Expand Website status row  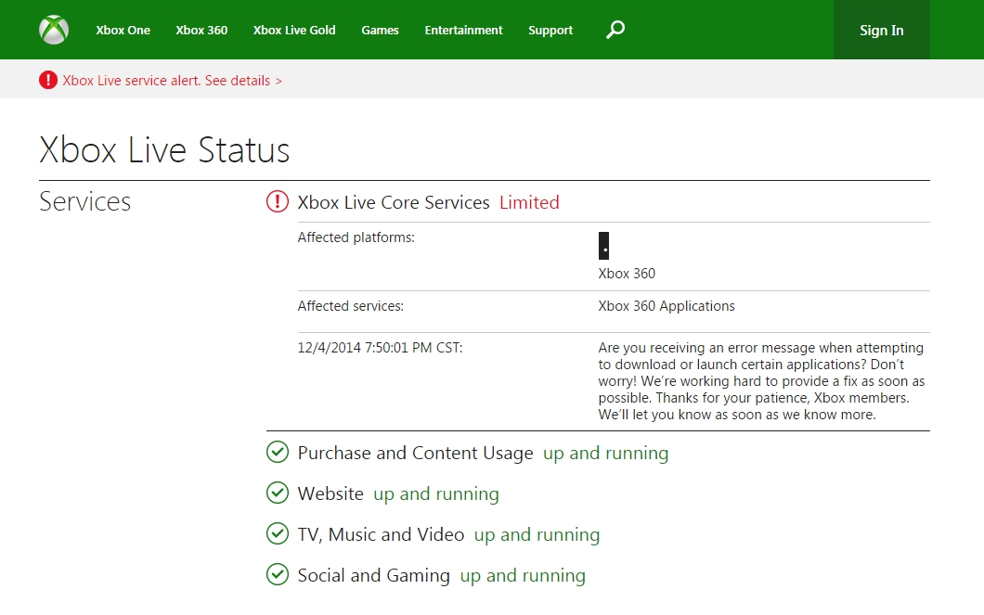330,493
